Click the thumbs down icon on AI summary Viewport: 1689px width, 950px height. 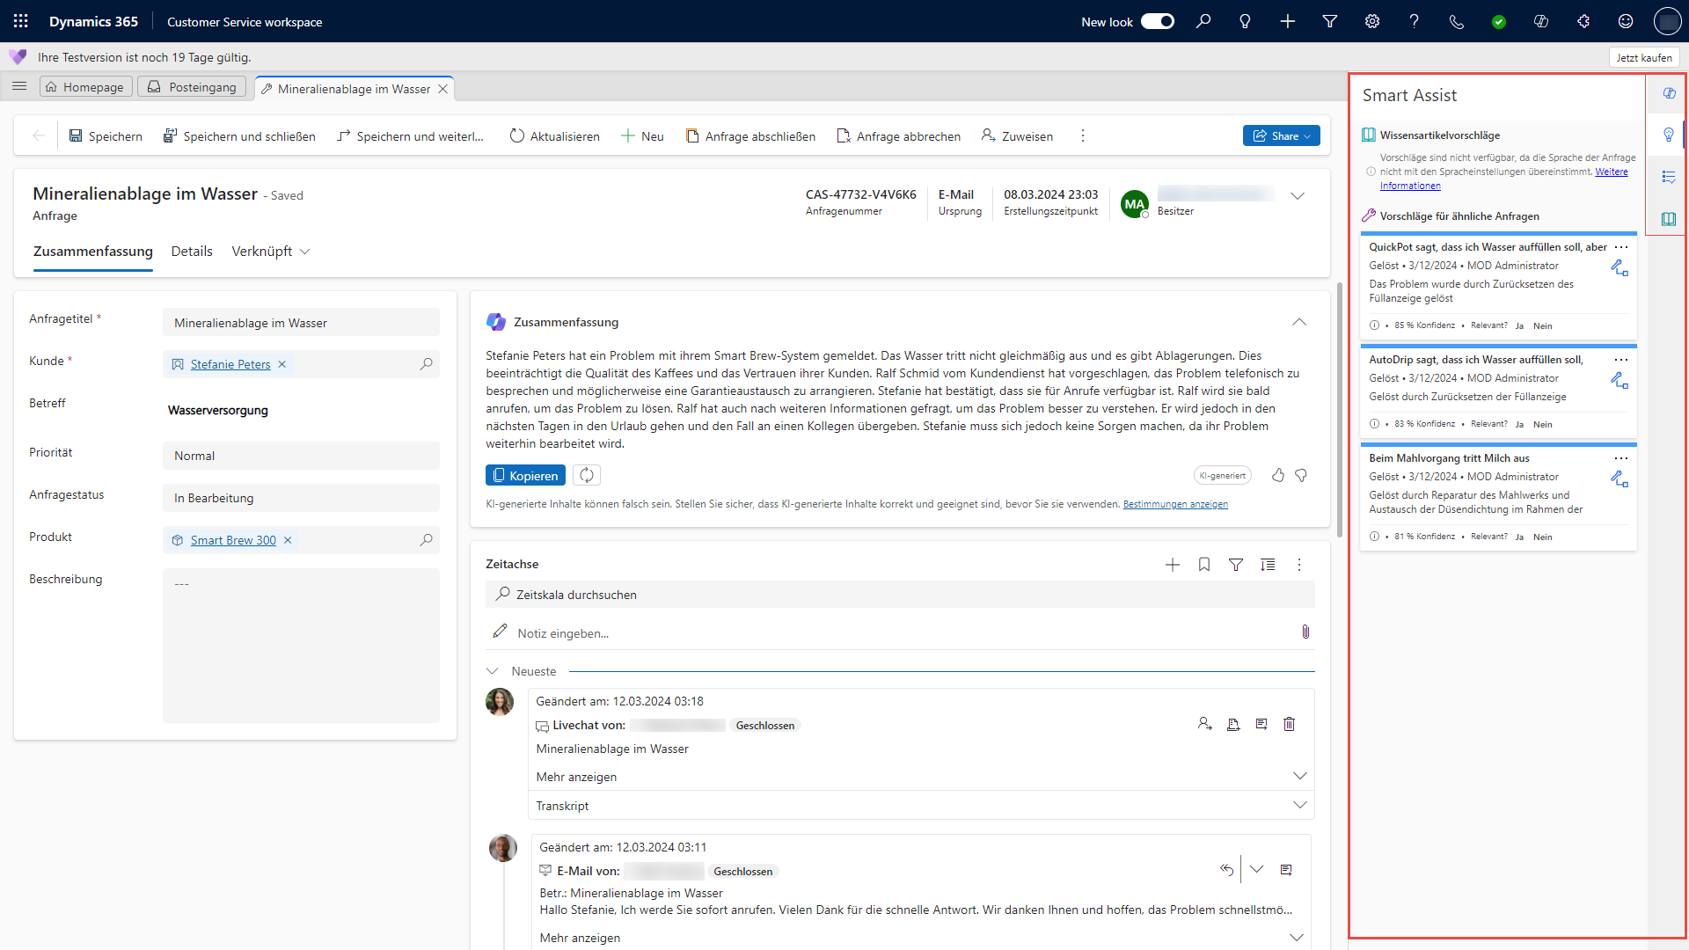[1304, 476]
